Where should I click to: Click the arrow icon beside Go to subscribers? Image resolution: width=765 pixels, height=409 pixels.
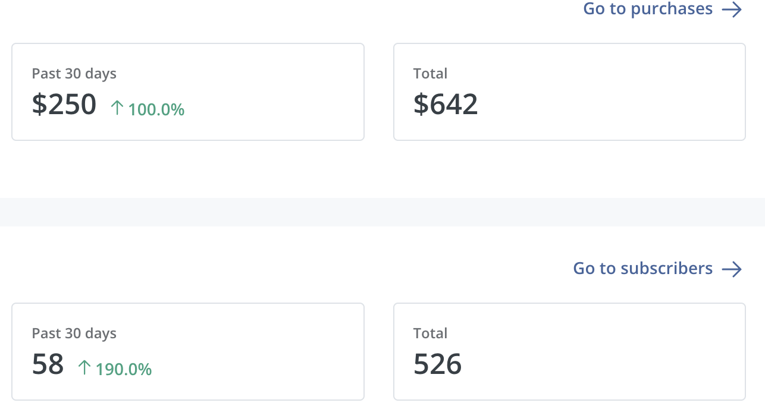point(732,269)
